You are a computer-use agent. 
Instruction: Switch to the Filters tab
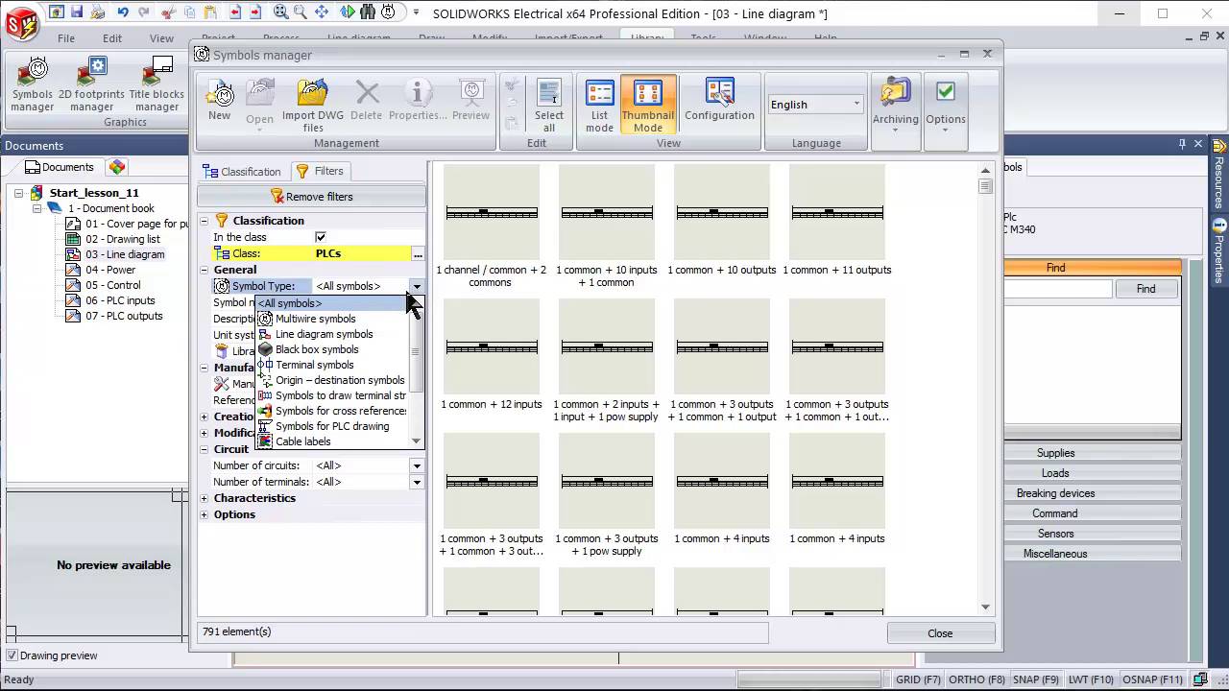click(320, 171)
